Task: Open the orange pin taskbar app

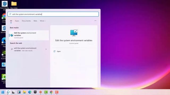Action: coord(41,92)
